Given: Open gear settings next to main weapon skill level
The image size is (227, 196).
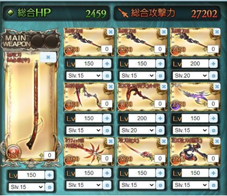Looking at the screenshot, I should [x=49, y=187].
